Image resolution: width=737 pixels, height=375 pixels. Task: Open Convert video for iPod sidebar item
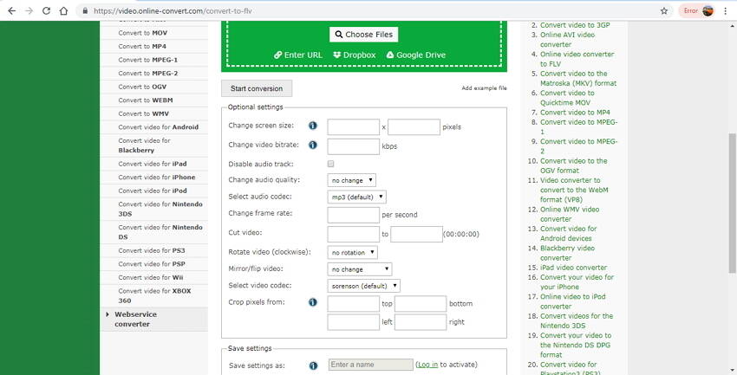(154, 191)
